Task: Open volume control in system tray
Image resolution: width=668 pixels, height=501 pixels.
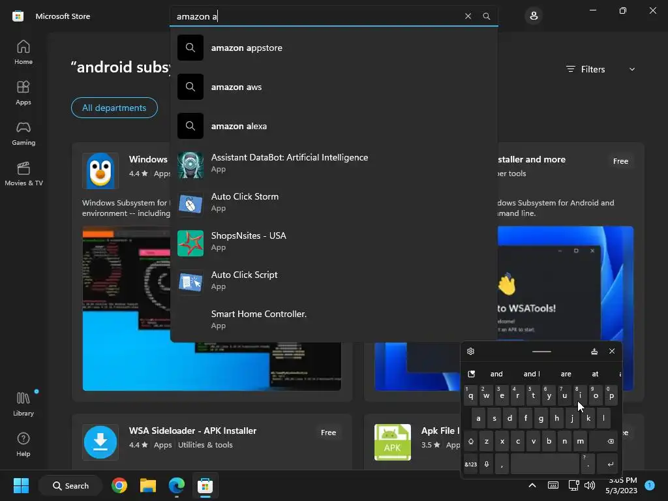Action: pyautogui.click(x=590, y=485)
